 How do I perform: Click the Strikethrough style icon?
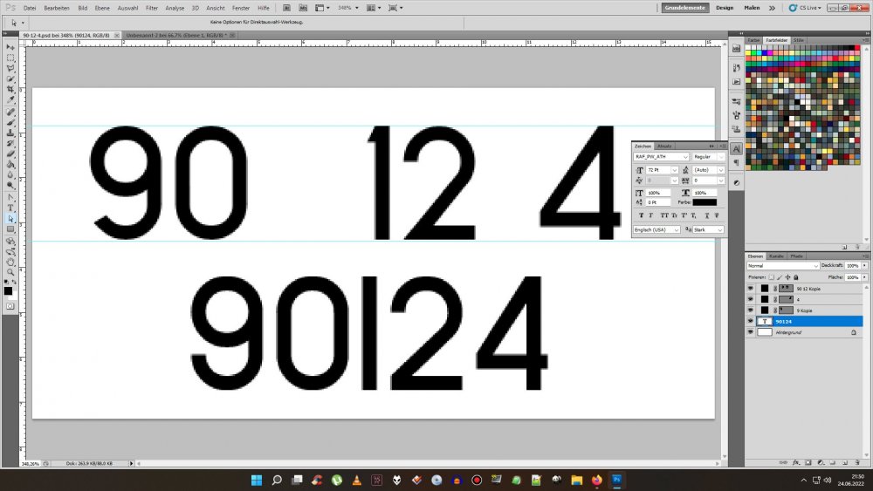[x=717, y=215]
